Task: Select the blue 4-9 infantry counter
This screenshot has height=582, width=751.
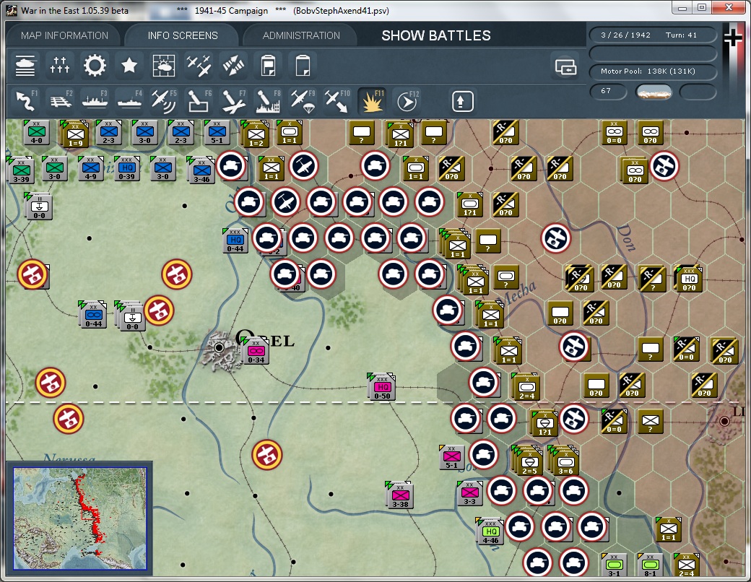Action: [90, 168]
